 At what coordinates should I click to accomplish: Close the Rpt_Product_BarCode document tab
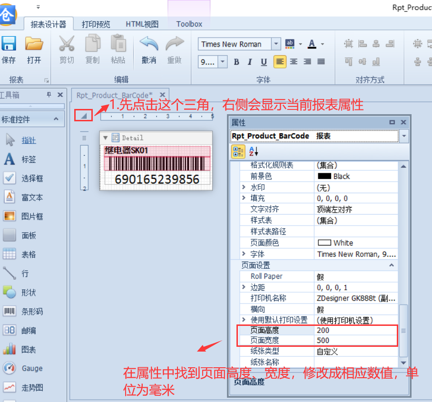(163, 95)
